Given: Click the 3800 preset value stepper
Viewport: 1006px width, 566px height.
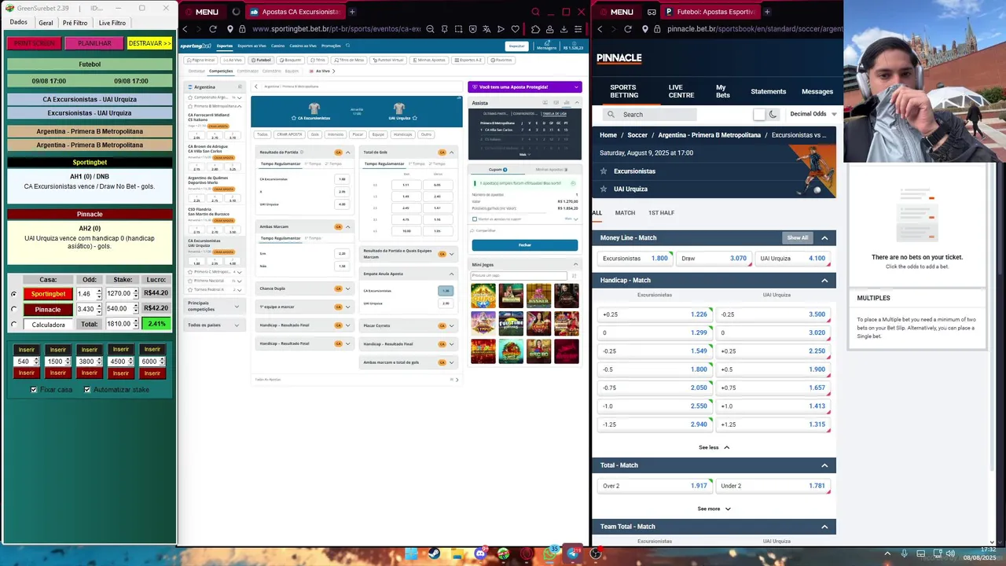Looking at the screenshot, I should point(98,362).
